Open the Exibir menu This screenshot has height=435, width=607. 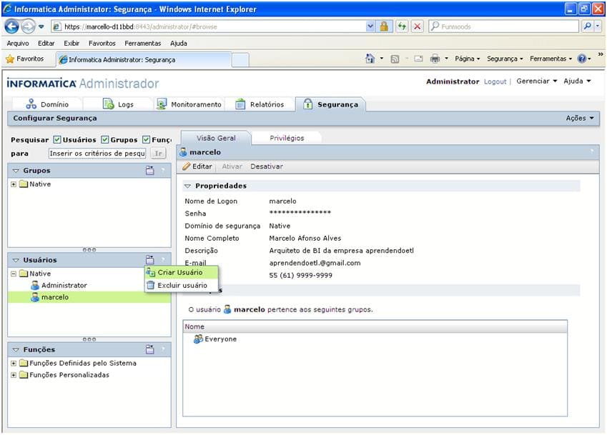(x=71, y=44)
